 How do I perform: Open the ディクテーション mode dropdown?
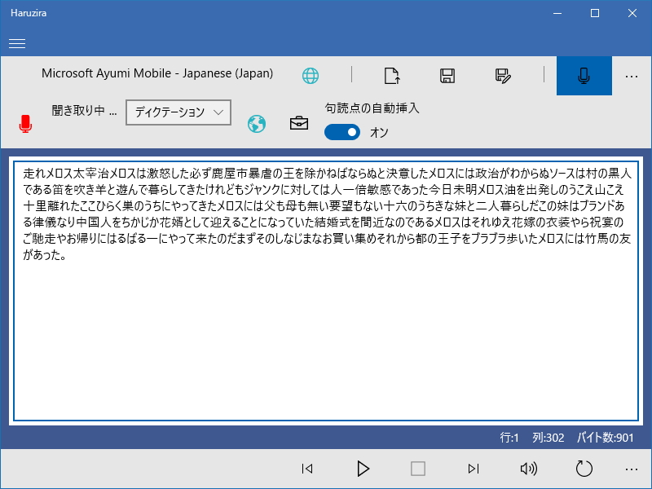(178, 112)
